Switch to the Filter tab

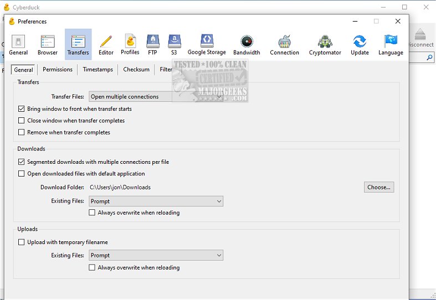pos(166,69)
